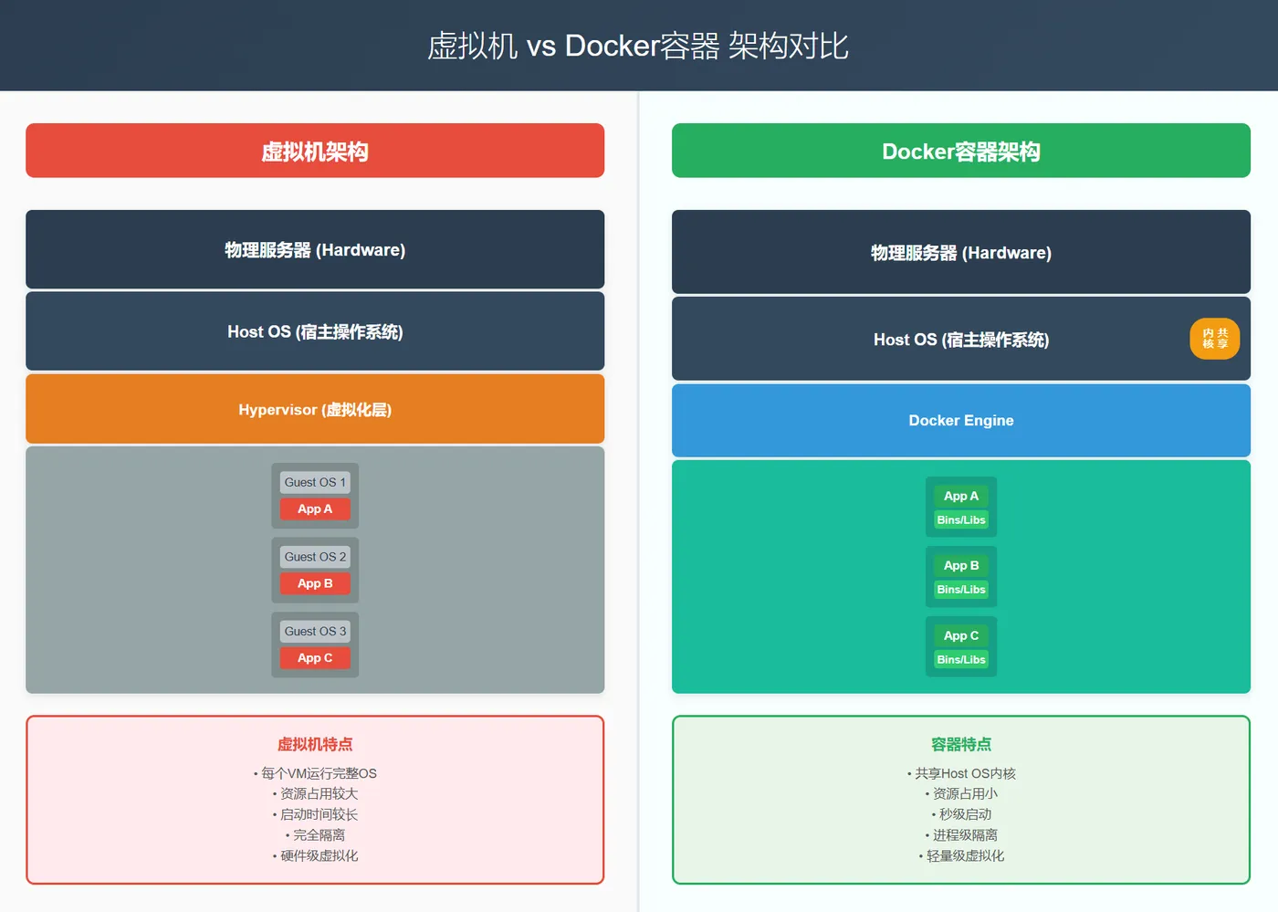Select the Guest OS 3 label

[315, 631]
